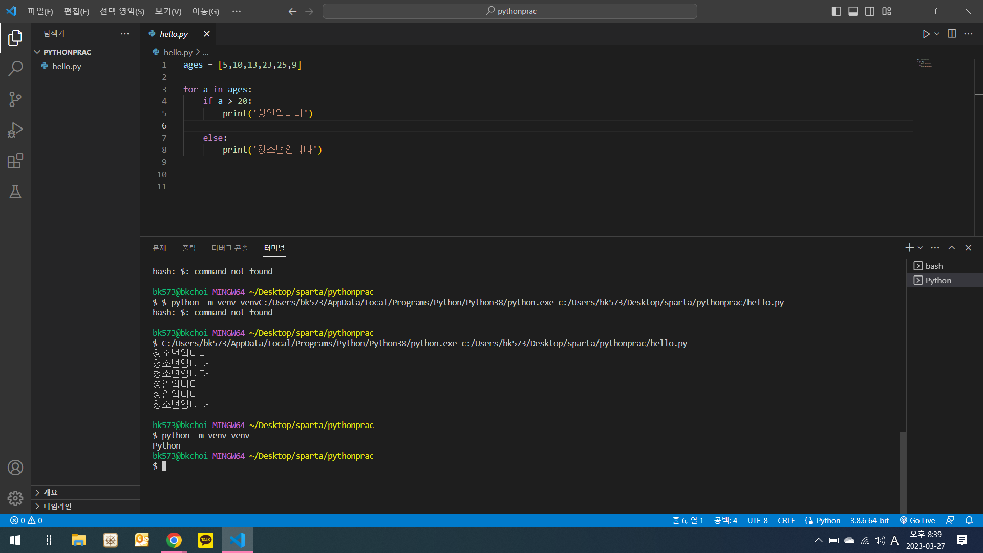
Task: Open Windows Start menu
Action: [x=15, y=540]
